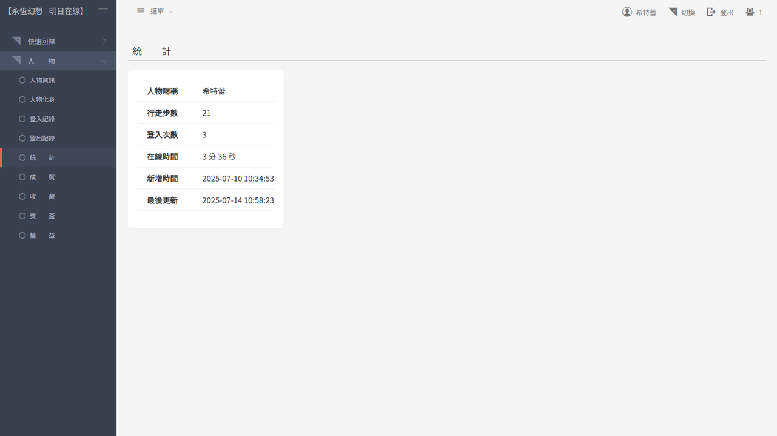Screen dimensions: 777x436
Task: Click the circle icon beside 人物資訊
Action: (22, 80)
